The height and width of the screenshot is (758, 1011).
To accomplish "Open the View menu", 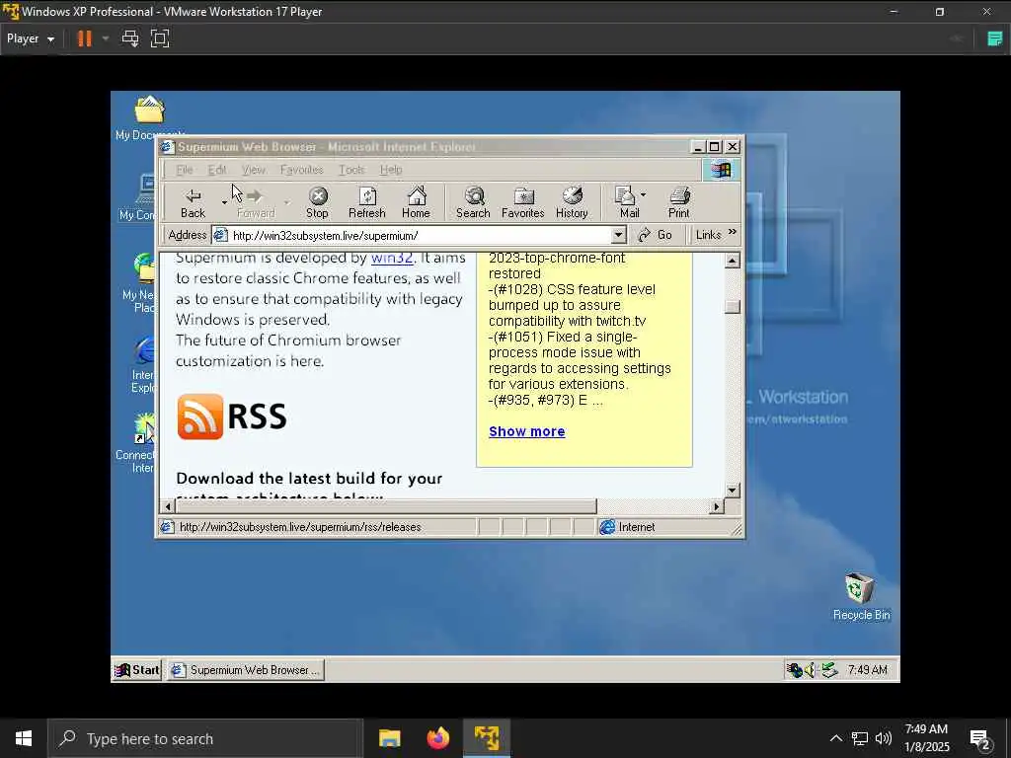I will (x=254, y=170).
